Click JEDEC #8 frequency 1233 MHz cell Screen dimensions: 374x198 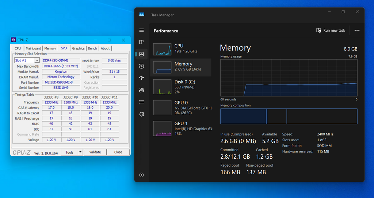click(51, 102)
